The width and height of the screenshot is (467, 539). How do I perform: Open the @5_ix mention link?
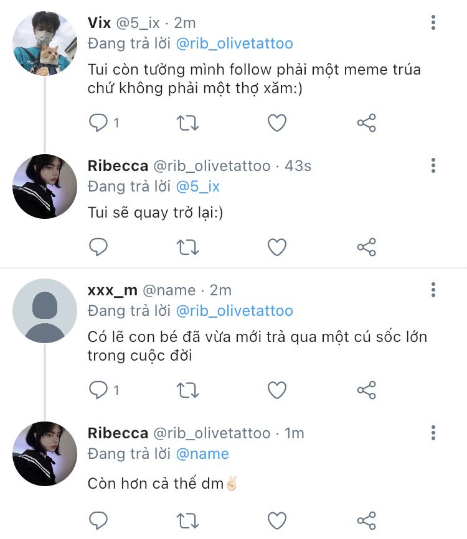pyautogui.click(x=198, y=187)
